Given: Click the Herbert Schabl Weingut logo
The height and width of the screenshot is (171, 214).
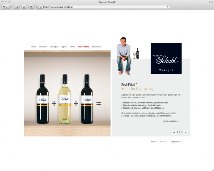Looking at the screenshot, I should [x=166, y=58].
